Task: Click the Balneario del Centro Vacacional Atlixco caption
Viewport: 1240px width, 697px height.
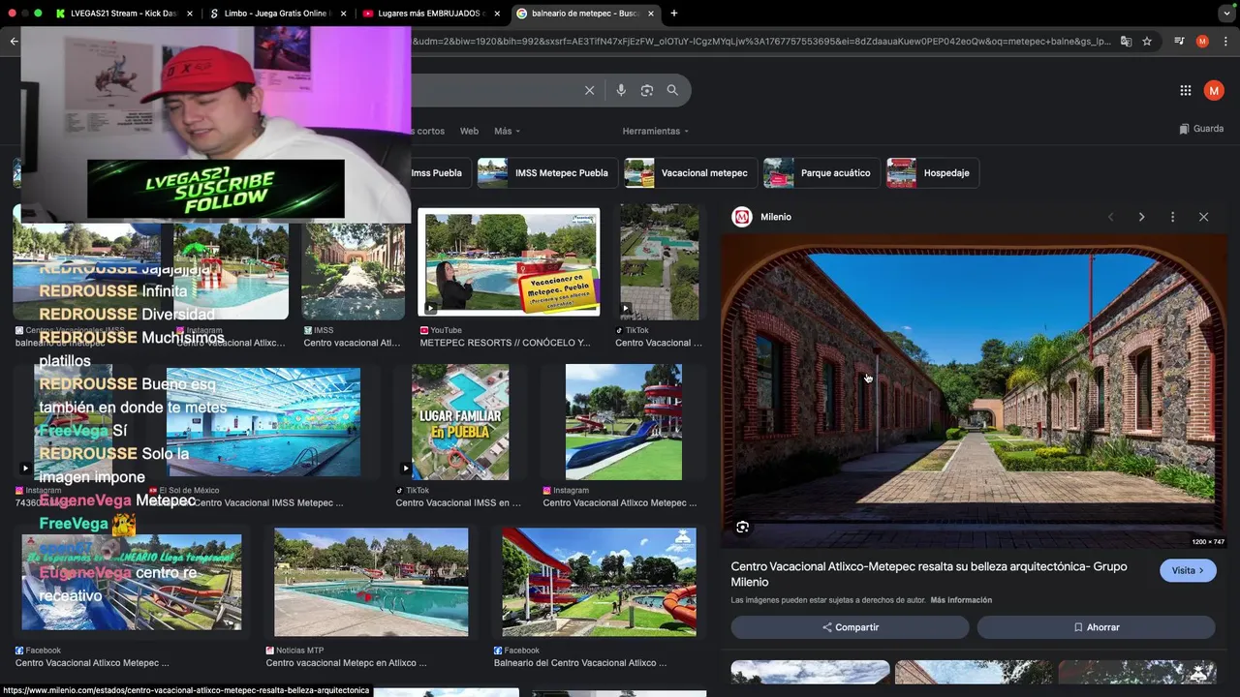Action: tap(580, 663)
